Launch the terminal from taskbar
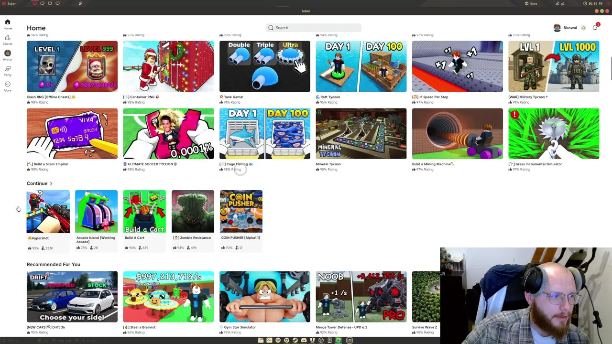Image resolution: width=612 pixels, height=344 pixels. point(269,340)
